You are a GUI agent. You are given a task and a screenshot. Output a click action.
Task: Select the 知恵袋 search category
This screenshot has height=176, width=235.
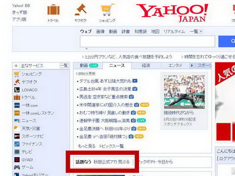coord(141,31)
